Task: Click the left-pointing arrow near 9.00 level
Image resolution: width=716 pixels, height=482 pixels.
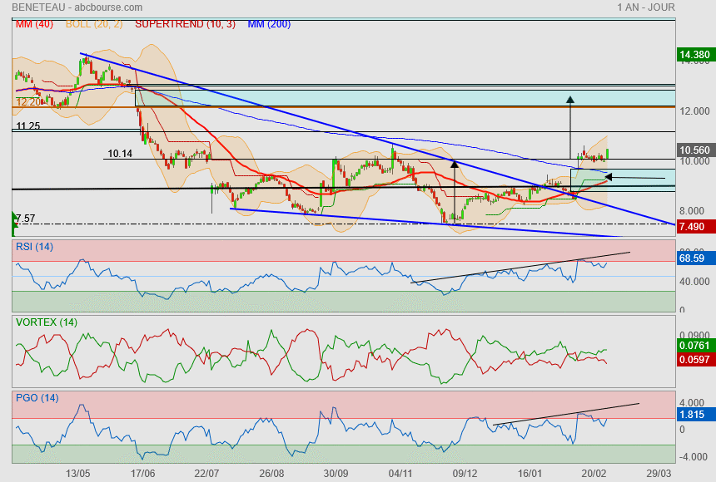Action: 609,176
